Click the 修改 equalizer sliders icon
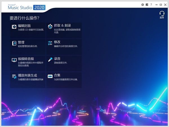The image size is (169, 127). (50, 43)
